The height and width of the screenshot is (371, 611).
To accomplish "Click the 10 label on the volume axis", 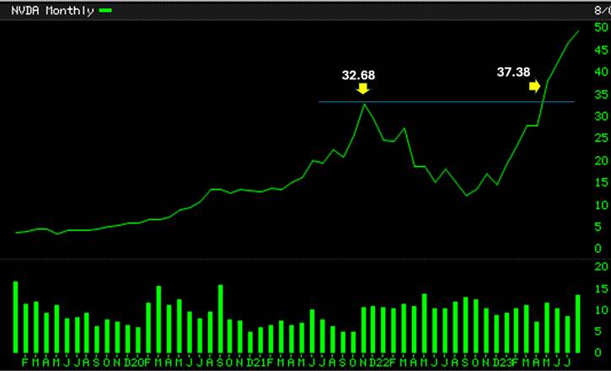I will pyautogui.click(x=601, y=310).
